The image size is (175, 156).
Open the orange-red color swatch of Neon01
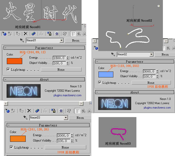tap(14, 61)
